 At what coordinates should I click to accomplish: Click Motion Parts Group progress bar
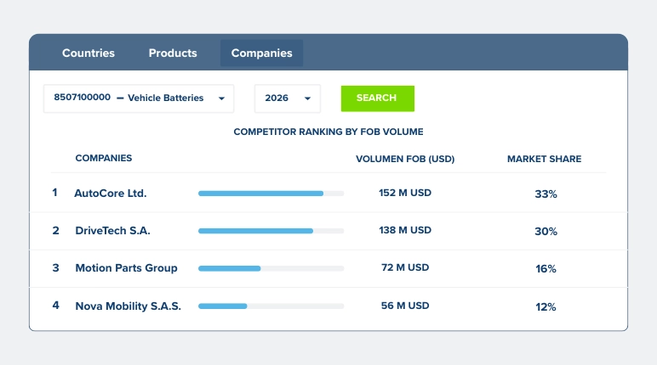click(x=271, y=268)
